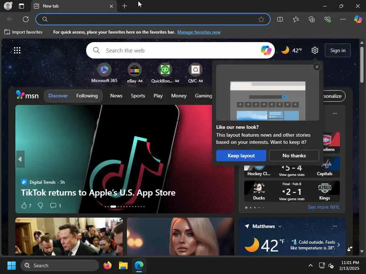Viewport: 366px width, 274px height.
Task: Show hidden system tray icons
Action: [x=311, y=265]
